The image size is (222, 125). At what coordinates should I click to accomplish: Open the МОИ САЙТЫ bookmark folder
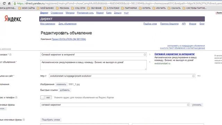click(26, 8)
